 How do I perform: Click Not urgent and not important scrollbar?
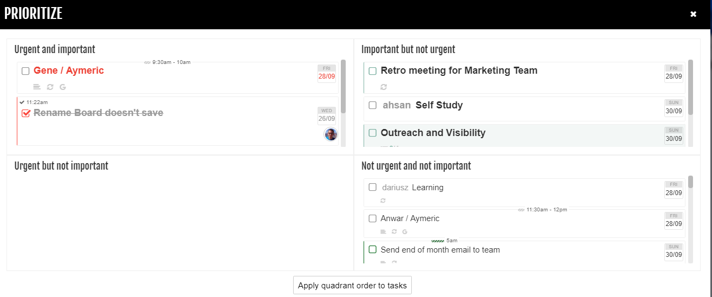tap(690, 182)
